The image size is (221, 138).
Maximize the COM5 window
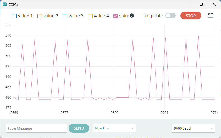pos(201,4)
